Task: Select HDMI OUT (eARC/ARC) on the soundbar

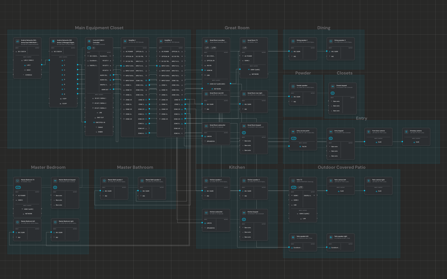Action: pos(216,84)
